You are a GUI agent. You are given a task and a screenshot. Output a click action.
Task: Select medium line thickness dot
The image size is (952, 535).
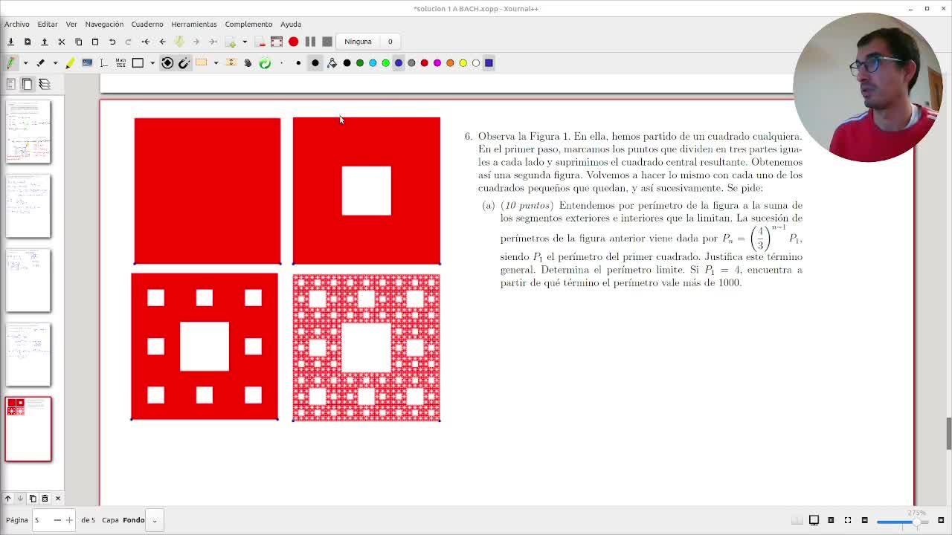pos(298,63)
